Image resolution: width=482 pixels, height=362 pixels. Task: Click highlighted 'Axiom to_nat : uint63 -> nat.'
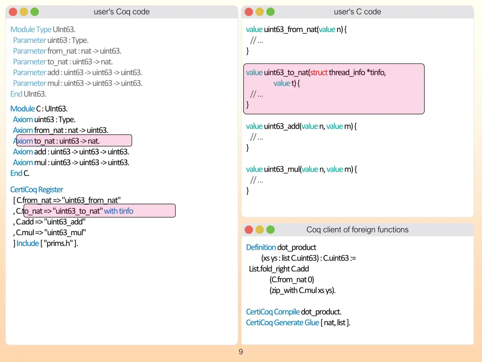click(56, 141)
